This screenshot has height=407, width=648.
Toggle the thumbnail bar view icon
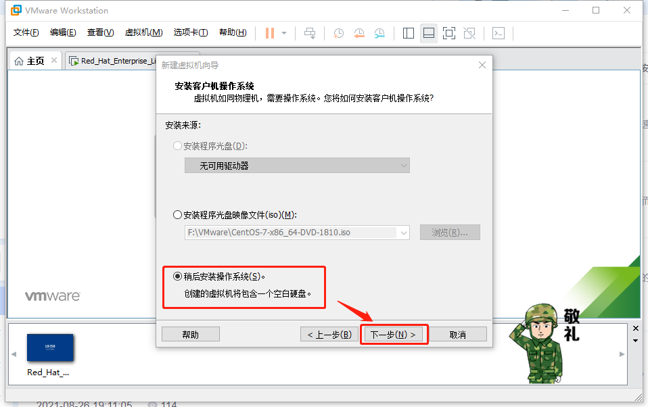[x=429, y=33]
